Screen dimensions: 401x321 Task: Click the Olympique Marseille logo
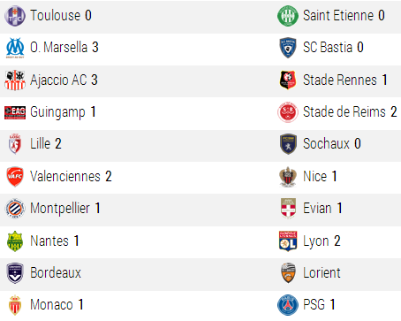tap(15, 48)
